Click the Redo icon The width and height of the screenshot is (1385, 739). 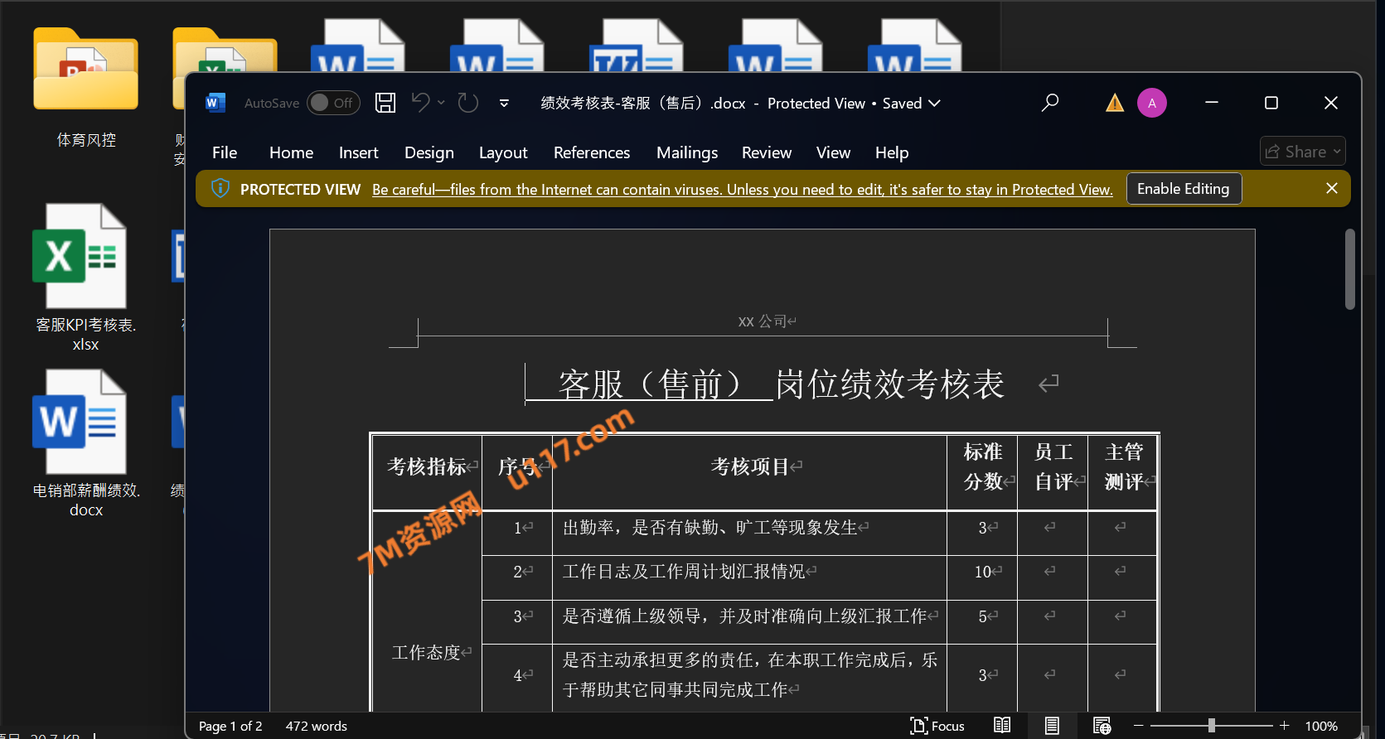[x=468, y=103]
